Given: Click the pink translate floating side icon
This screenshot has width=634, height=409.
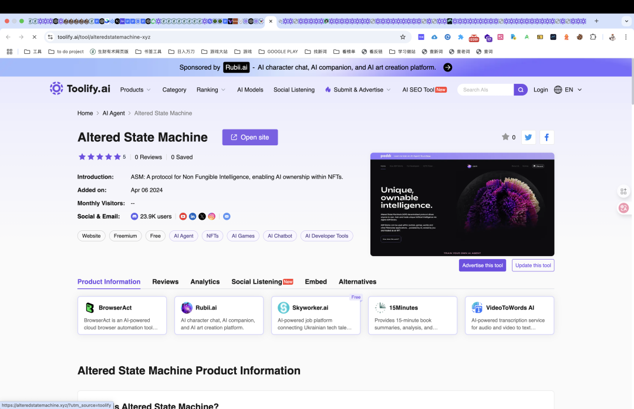Looking at the screenshot, I should pyautogui.click(x=623, y=208).
